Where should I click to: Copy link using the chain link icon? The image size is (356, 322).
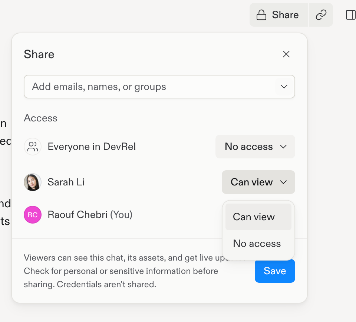pos(321,15)
